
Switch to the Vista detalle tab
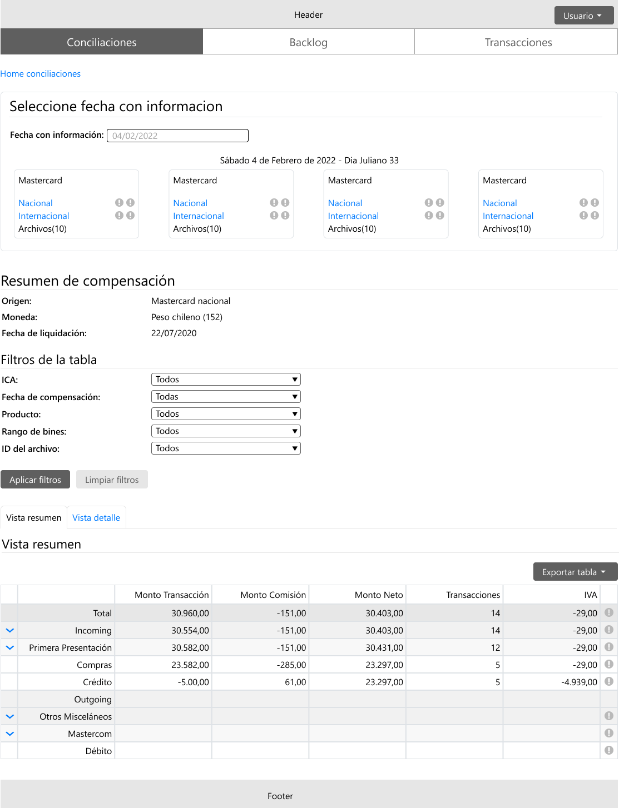click(96, 518)
